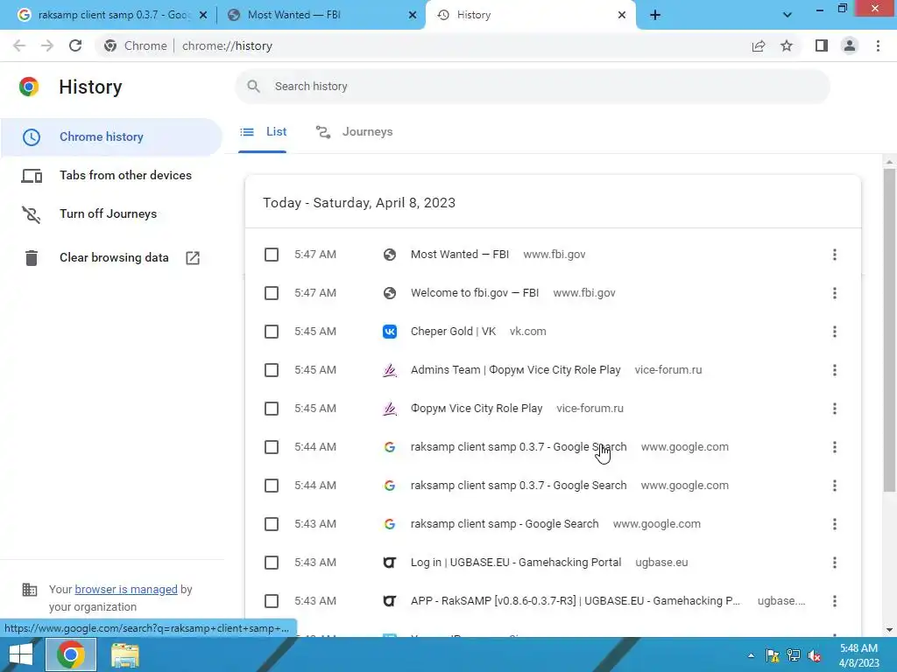Open the Cheper Gold | VK history link
The image size is (897, 672).
click(453, 332)
